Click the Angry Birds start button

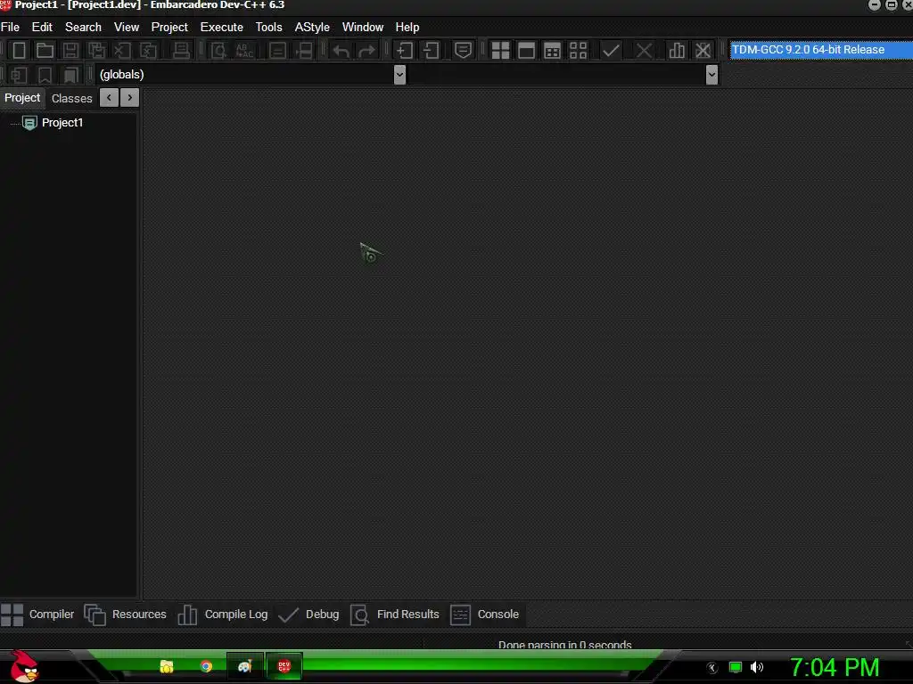[x=24, y=666]
